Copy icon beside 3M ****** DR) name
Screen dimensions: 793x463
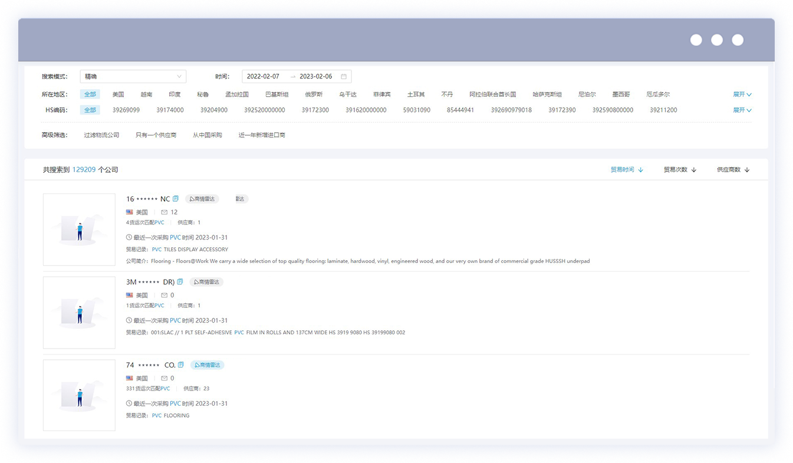pos(180,282)
